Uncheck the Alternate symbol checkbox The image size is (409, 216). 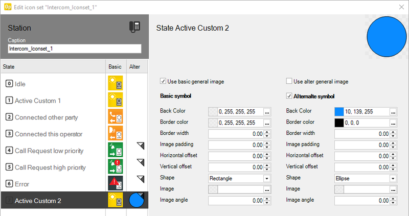coord(289,96)
